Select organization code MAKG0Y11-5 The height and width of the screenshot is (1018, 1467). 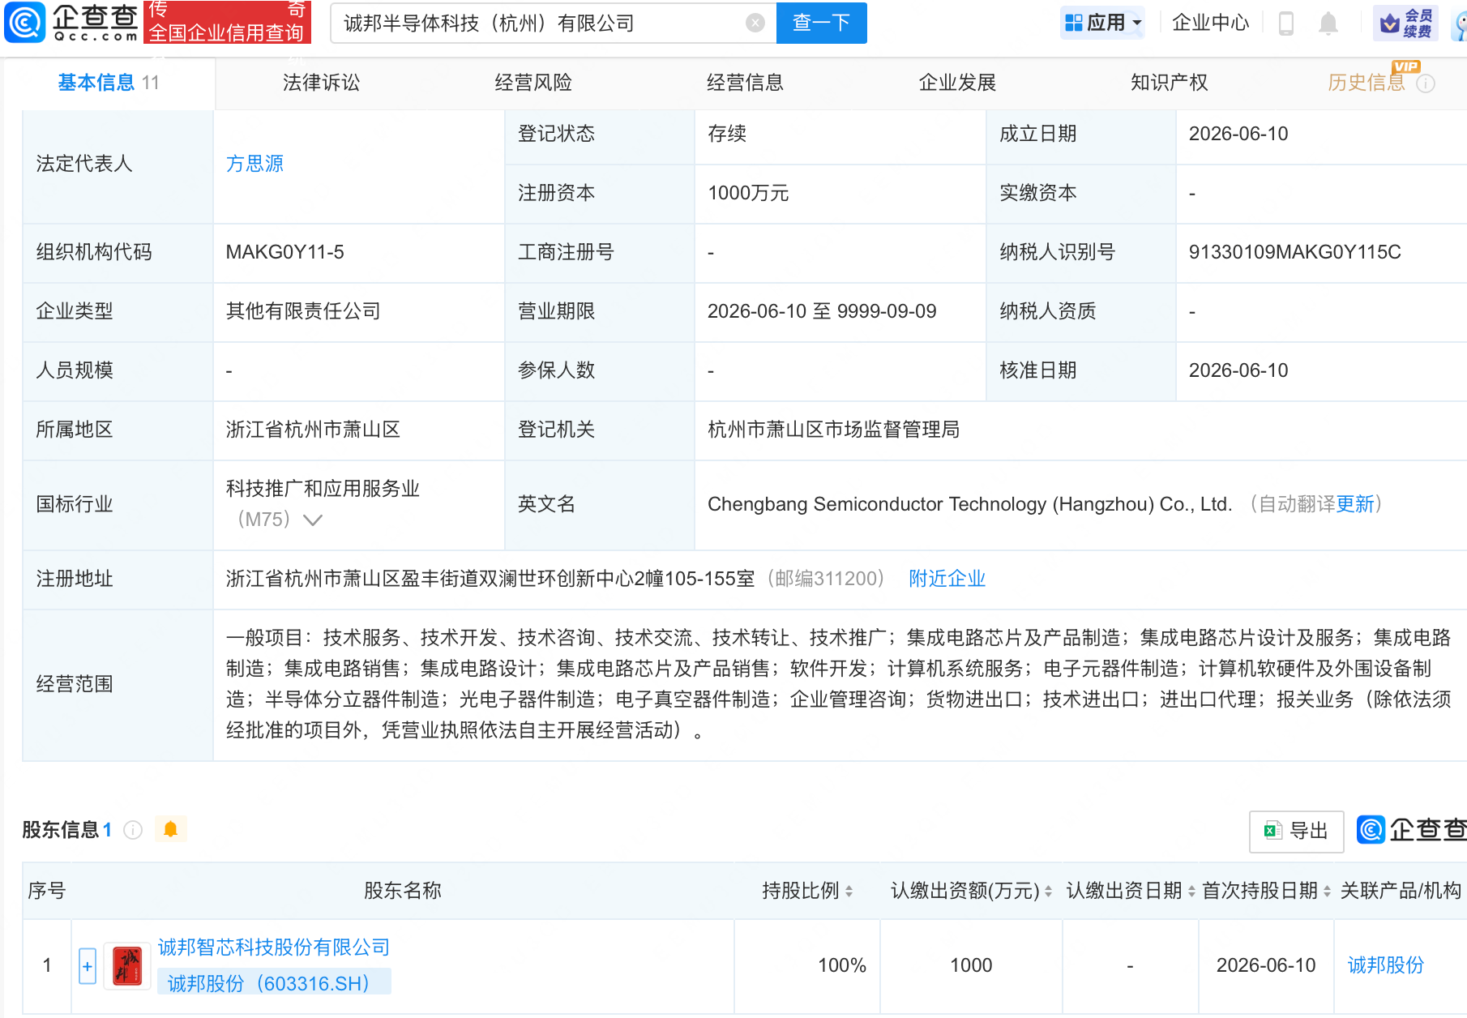(x=284, y=252)
